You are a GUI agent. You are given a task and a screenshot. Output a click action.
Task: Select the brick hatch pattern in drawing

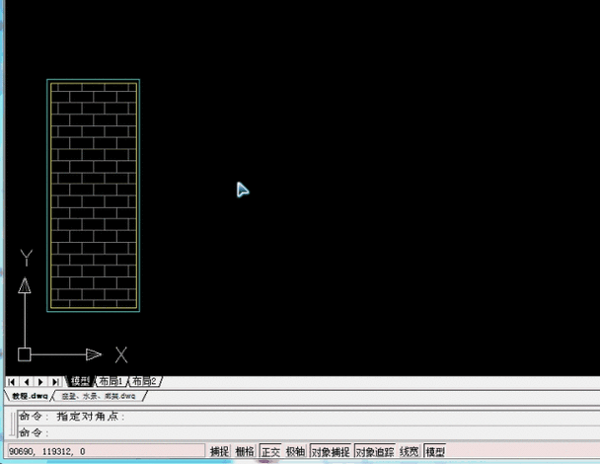93,194
